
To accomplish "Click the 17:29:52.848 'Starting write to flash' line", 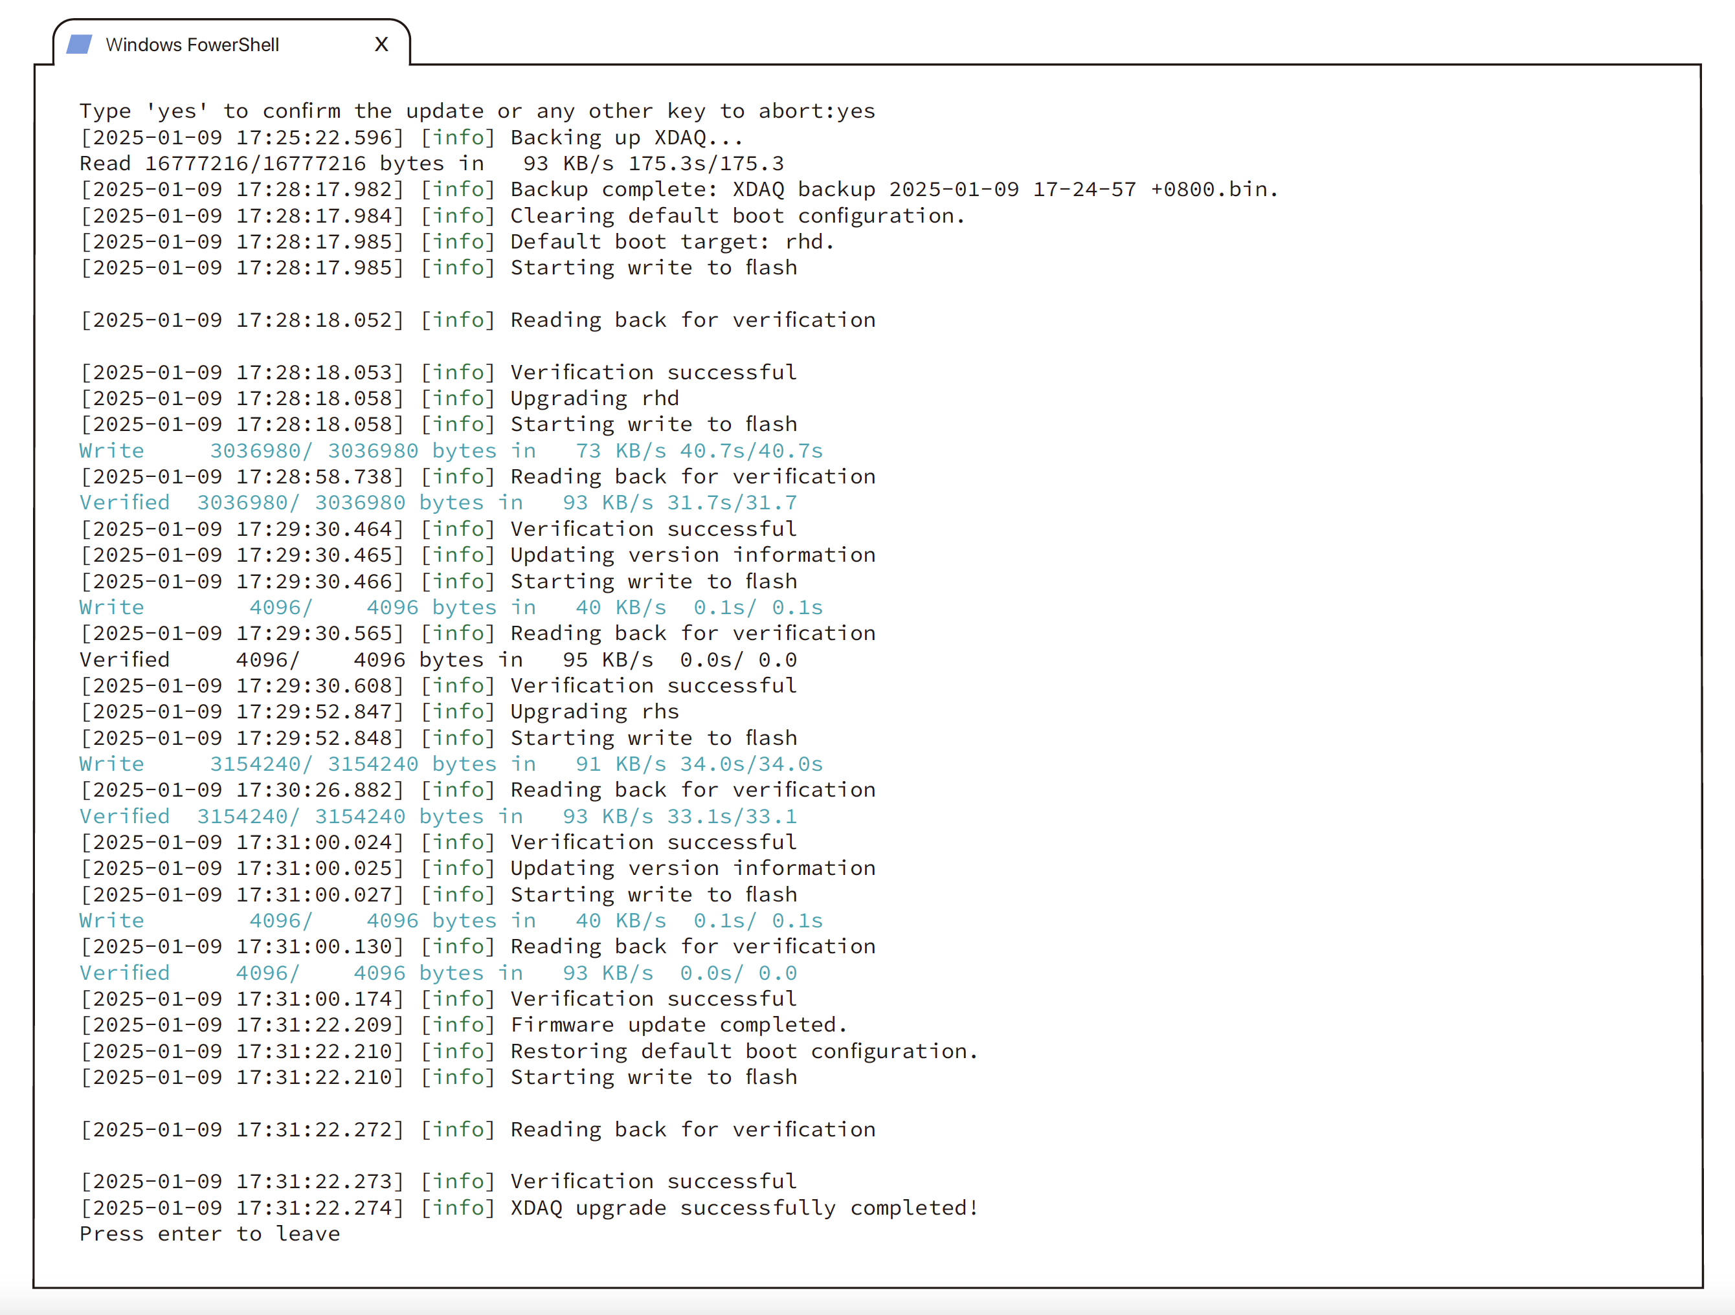I will coord(438,738).
